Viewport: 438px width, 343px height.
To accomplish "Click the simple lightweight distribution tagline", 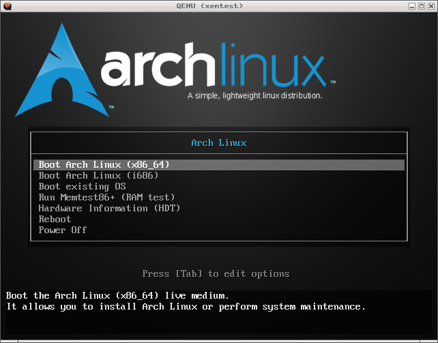I will click(x=254, y=96).
